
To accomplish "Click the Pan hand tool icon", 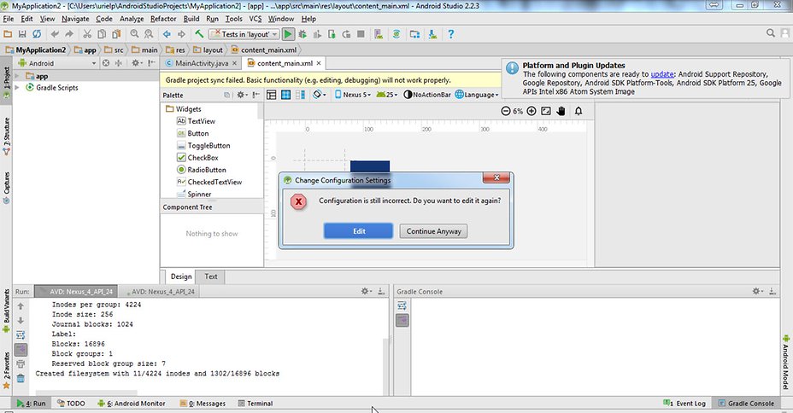I will [561, 111].
